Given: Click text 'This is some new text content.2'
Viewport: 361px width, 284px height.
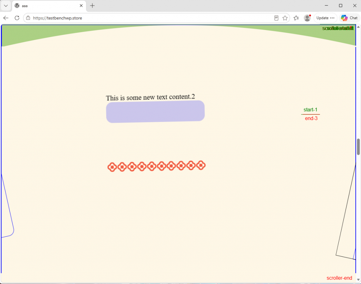Looking at the screenshot, I should click(150, 97).
